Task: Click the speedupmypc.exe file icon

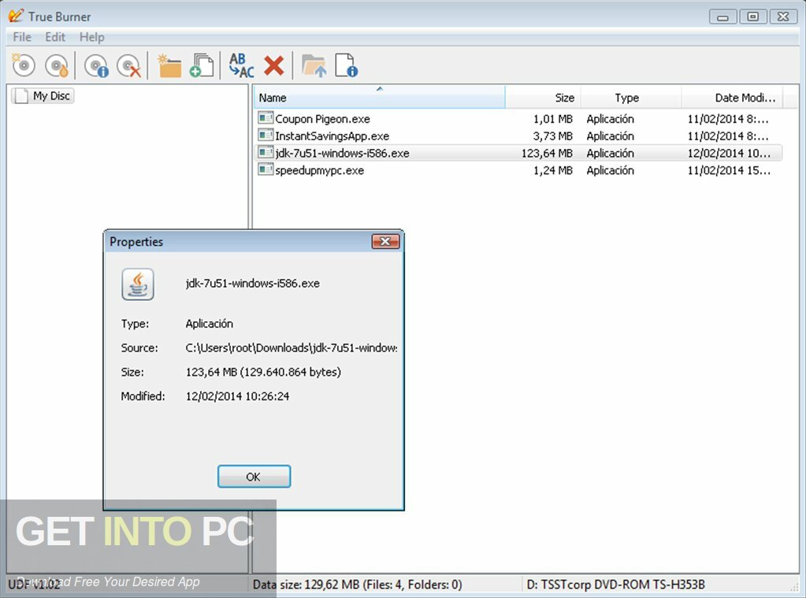Action: [266, 169]
